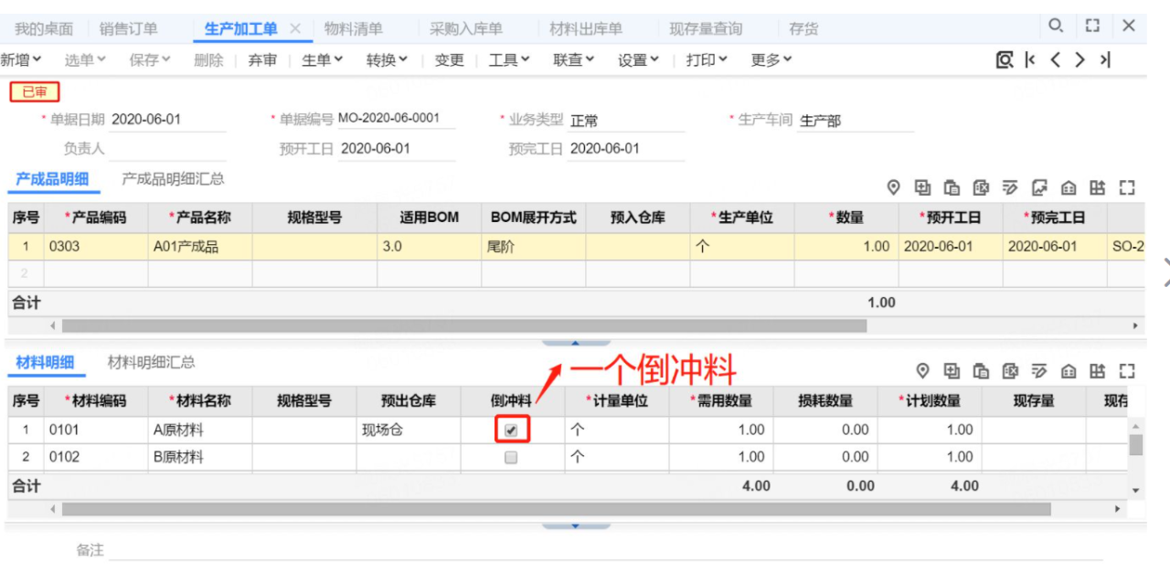Click the 变更 button in toolbar
The image size is (1170, 574).
pos(449,59)
